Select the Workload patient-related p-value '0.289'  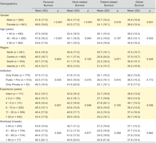pyautogui.click(x=117, y=133)
